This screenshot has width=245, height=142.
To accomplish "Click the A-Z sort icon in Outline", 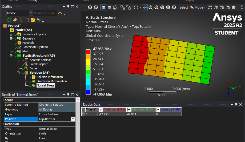I will pos(39,20).
